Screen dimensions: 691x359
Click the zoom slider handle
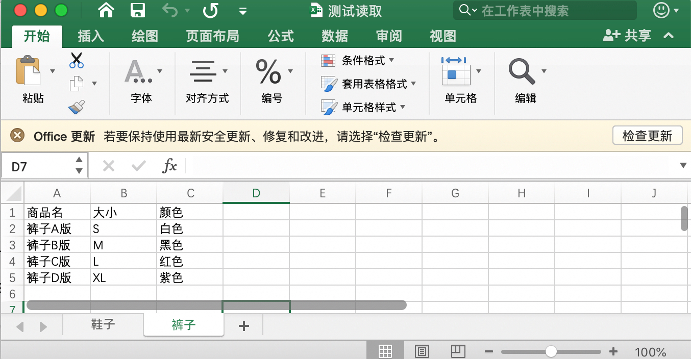(551, 351)
